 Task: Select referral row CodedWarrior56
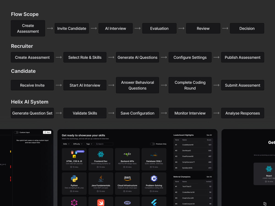(193, 192)
